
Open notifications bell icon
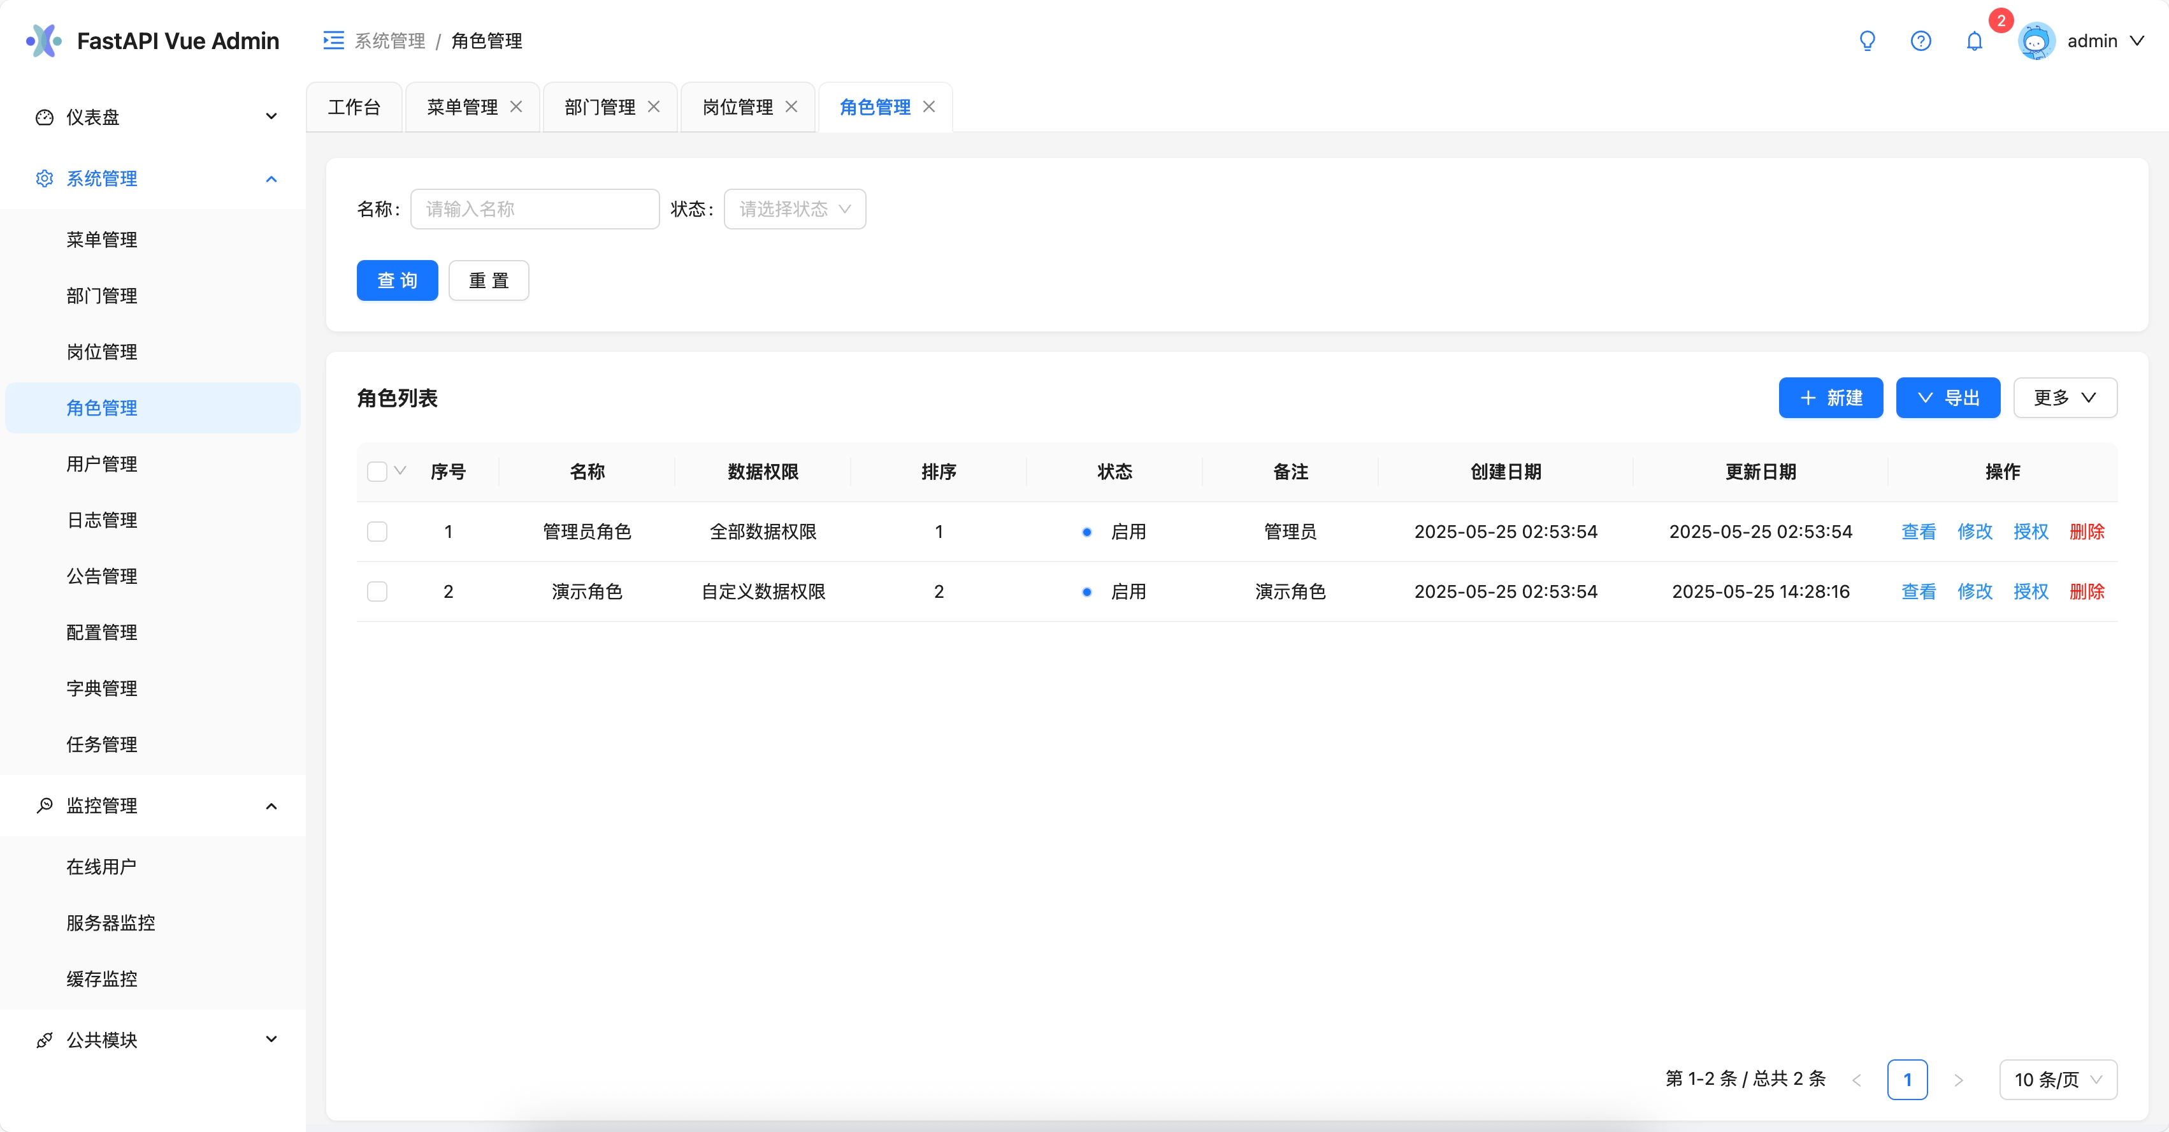pos(1975,40)
